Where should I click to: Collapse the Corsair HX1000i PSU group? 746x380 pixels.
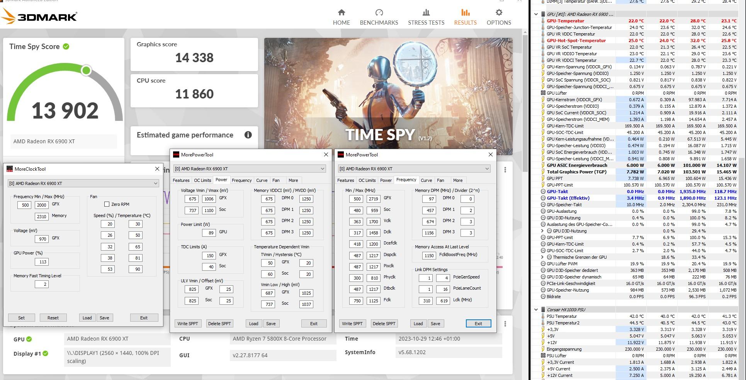coord(536,310)
